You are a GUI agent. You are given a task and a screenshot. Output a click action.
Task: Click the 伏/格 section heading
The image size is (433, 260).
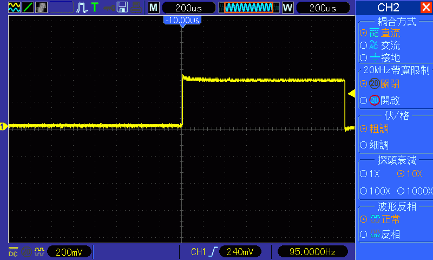[x=397, y=115]
